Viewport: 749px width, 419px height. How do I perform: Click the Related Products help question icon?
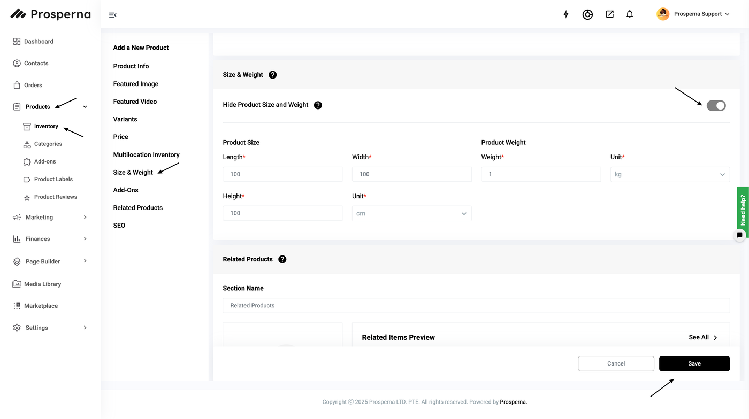pyautogui.click(x=282, y=259)
